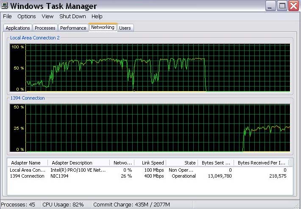The image size is (301, 209).
Task: Click the 13,049,780 bytes sent value
Action: [x=220, y=176]
